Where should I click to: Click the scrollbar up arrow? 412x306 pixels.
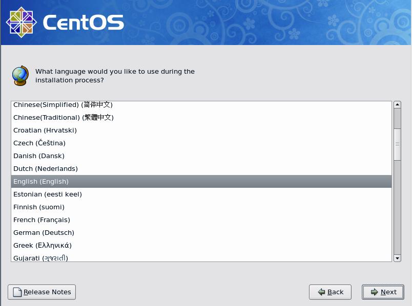click(x=397, y=104)
